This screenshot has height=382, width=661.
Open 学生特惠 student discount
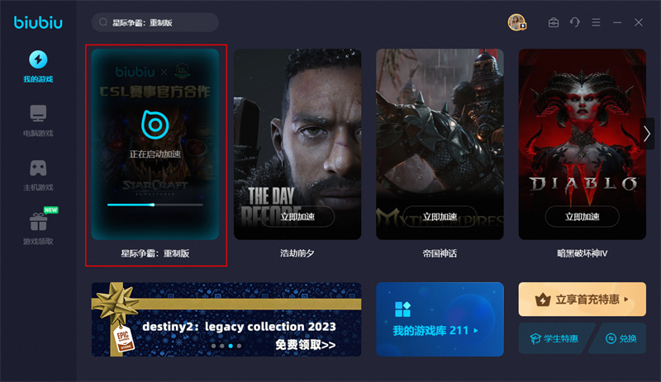(x=554, y=338)
